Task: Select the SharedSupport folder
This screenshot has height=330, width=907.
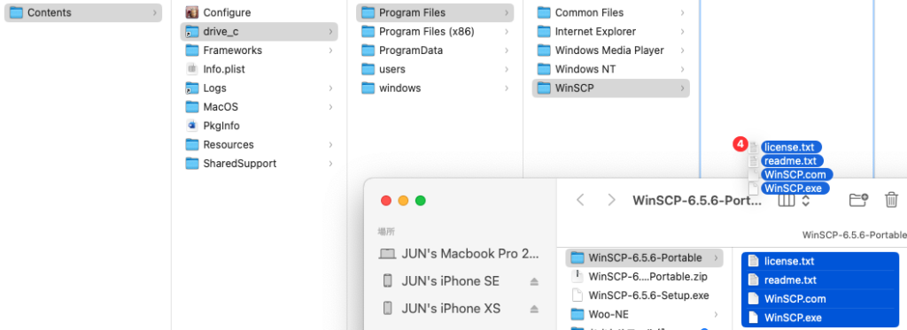Action: coord(260,164)
